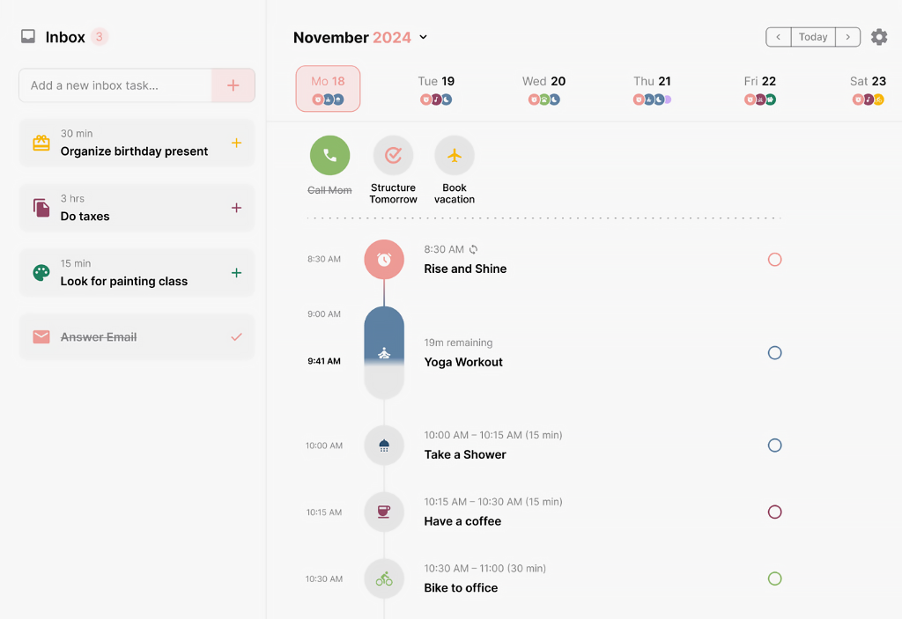
Task: Click the Today button
Action: (812, 36)
